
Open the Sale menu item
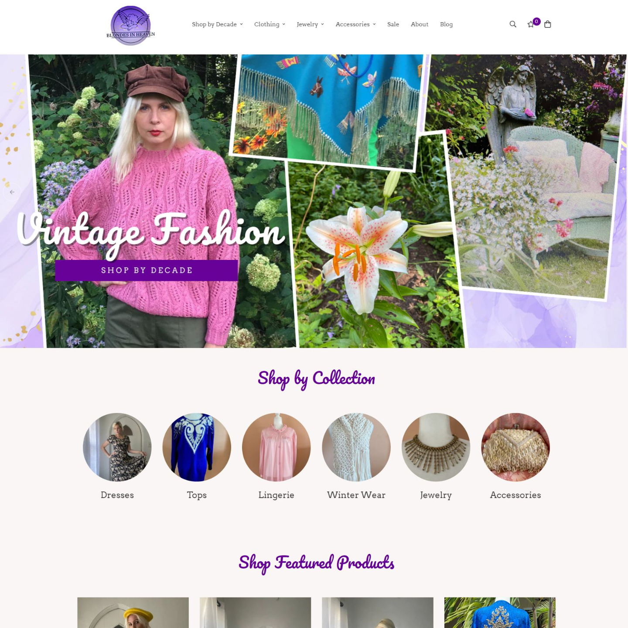[393, 24]
